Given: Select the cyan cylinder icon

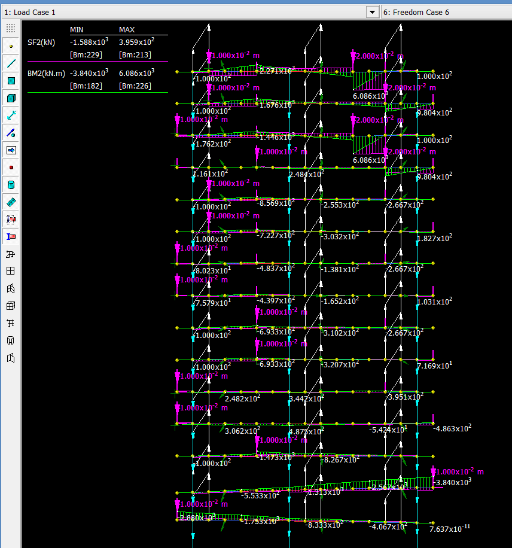Looking at the screenshot, I should [11, 184].
